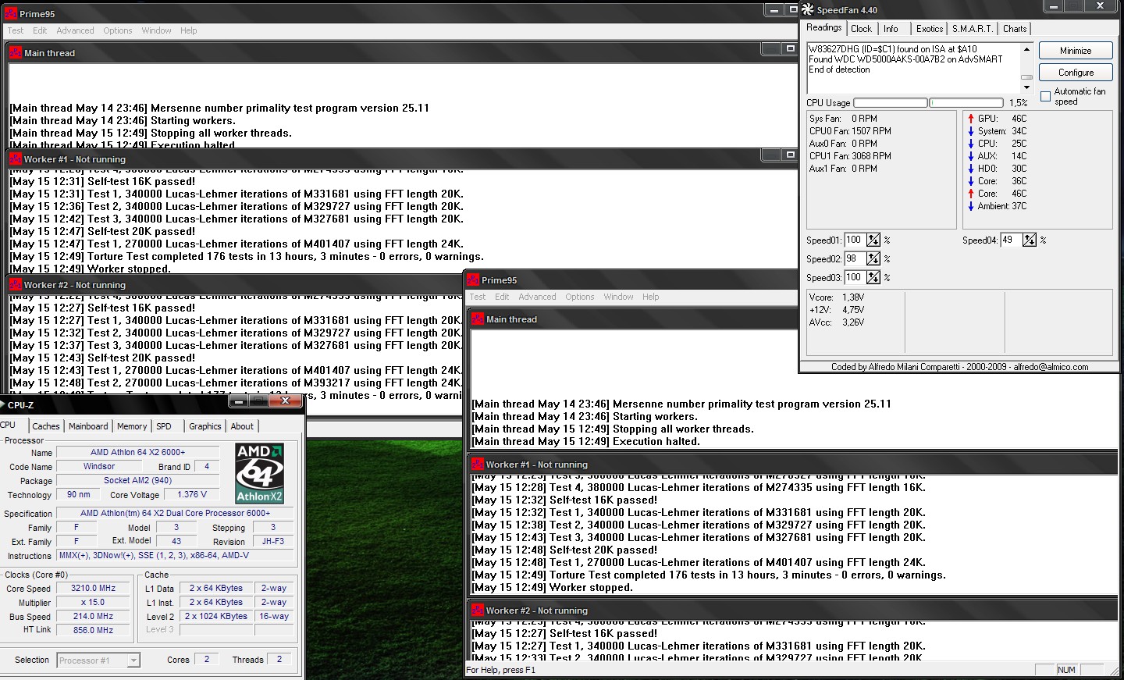The height and width of the screenshot is (680, 1124).
Task: Click the Speed04 up/down spinner
Action: (x=1030, y=240)
